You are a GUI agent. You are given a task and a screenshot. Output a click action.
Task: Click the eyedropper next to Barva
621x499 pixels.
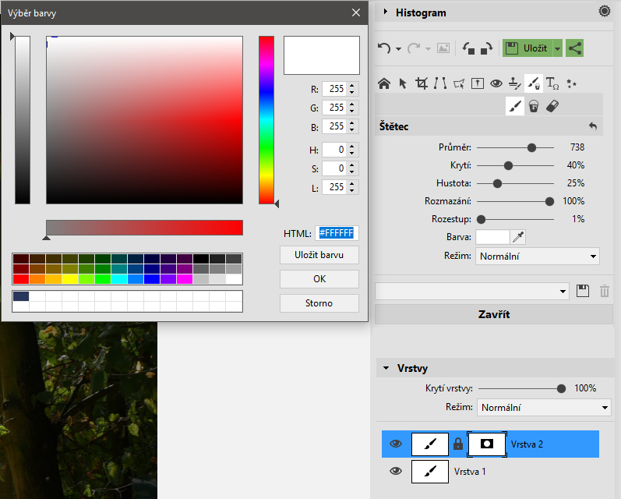pos(517,237)
